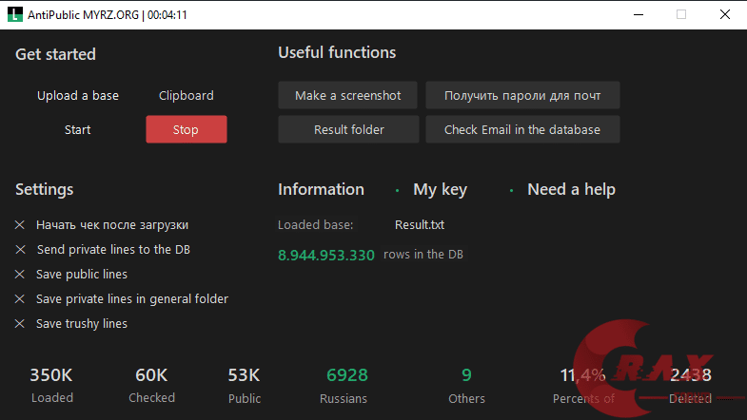Click loaded base name Result.txt
The image size is (747, 420).
420,224
